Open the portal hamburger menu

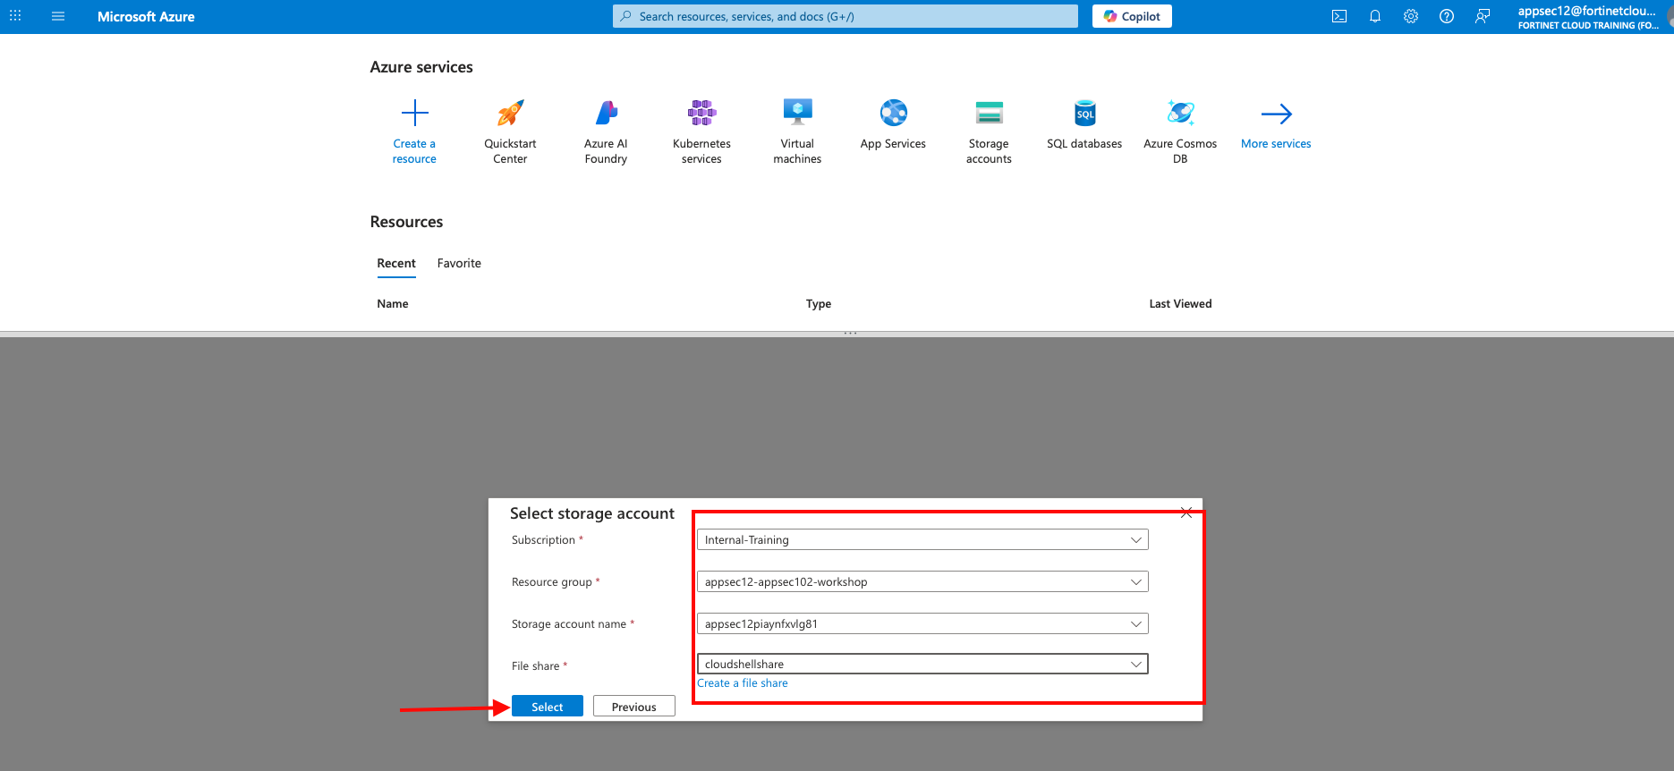coord(58,16)
